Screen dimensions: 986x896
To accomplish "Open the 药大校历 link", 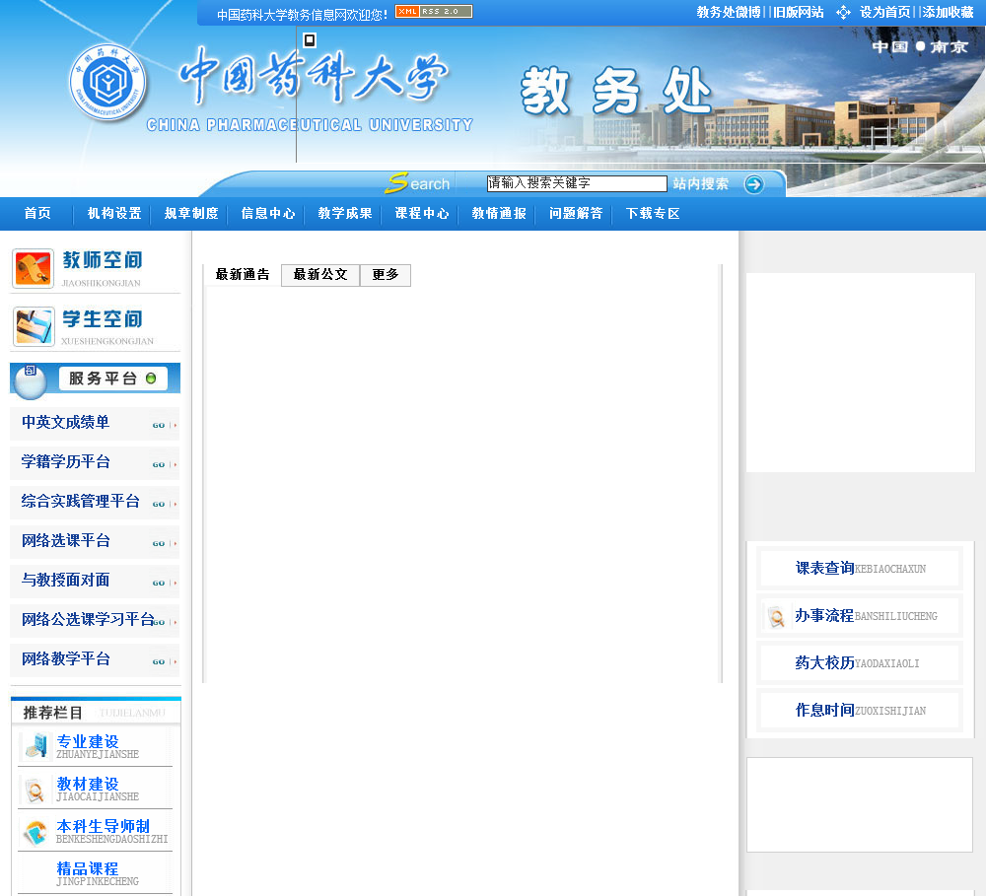I will click(x=824, y=662).
